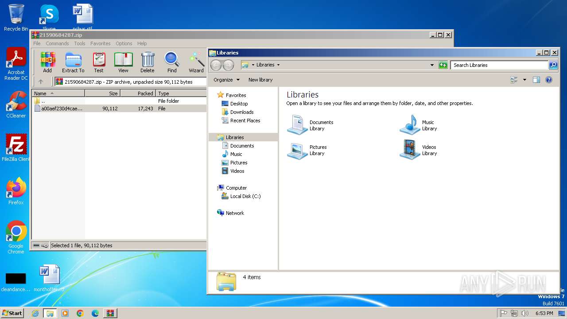Click the search magnifier button in Explorer
Viewport: 567px width, 319px height.
click(x=553, y=65)
